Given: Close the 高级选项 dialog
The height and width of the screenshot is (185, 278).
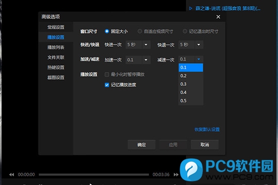Looking at the screenshot, I should point(218,17).
